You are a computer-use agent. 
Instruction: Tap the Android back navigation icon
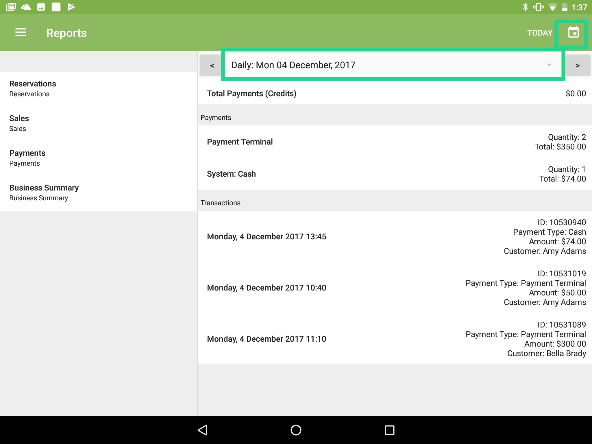point(203,430)
